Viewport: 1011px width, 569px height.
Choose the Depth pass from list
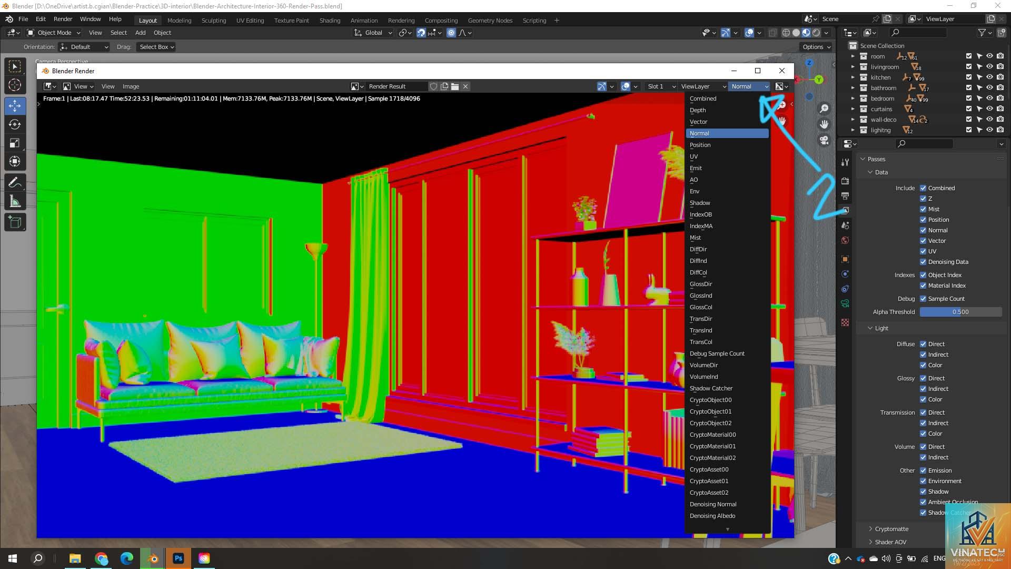727,110
